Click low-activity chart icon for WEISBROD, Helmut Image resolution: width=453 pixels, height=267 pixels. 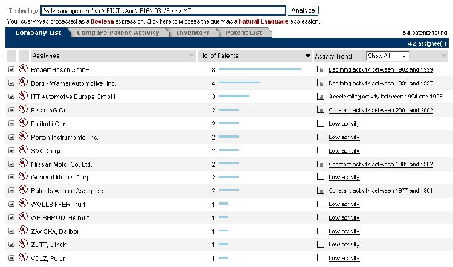click(x=320, y=217)
